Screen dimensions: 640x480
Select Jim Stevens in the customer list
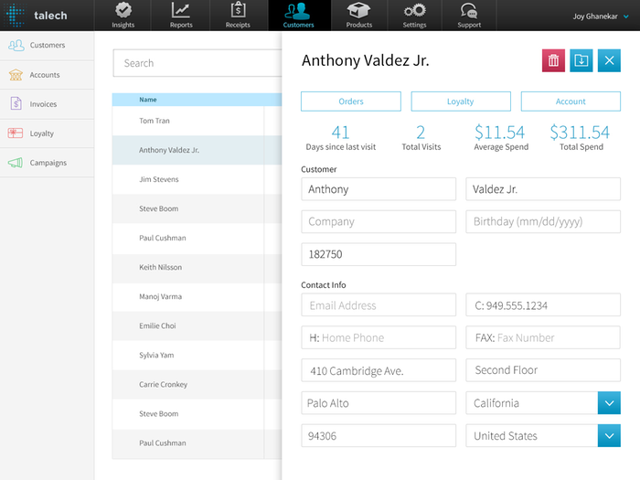[159, 179]
